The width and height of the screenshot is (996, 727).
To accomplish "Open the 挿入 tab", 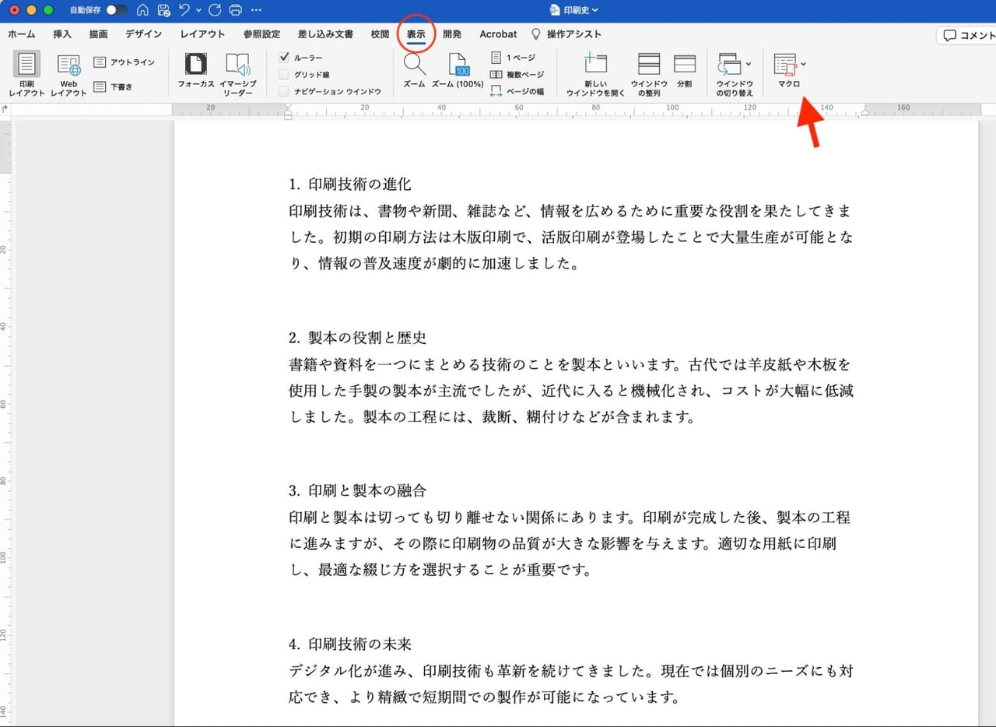I will pos(62,34).
